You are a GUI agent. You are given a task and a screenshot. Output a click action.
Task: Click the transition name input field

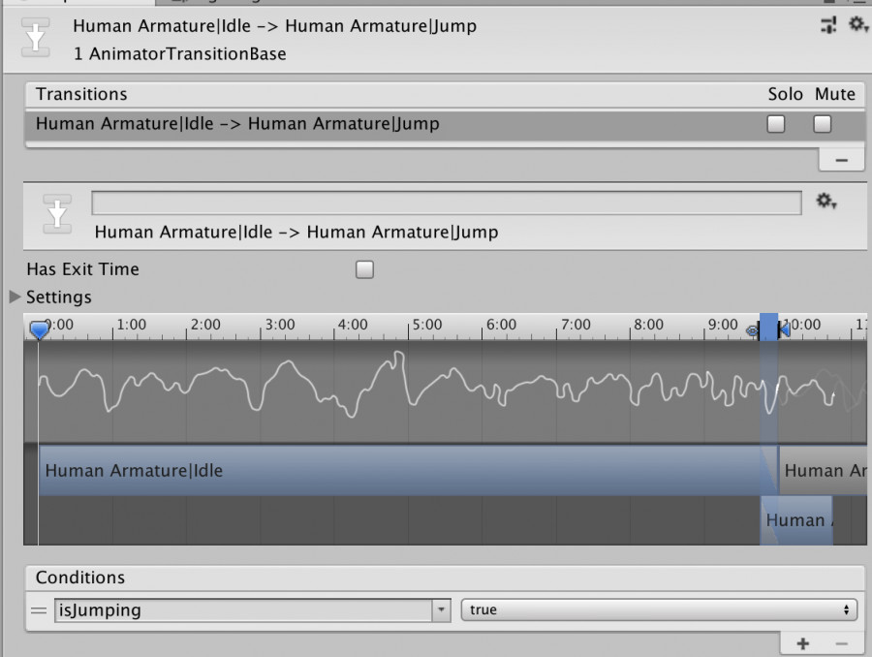click(x=446, y=203)
